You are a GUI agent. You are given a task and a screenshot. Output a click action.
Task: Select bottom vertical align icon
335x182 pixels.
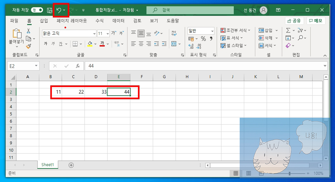[149, 34]
